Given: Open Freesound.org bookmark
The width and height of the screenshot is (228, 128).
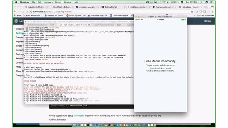Looking at the screenshot, I should (x=98, y=15).
